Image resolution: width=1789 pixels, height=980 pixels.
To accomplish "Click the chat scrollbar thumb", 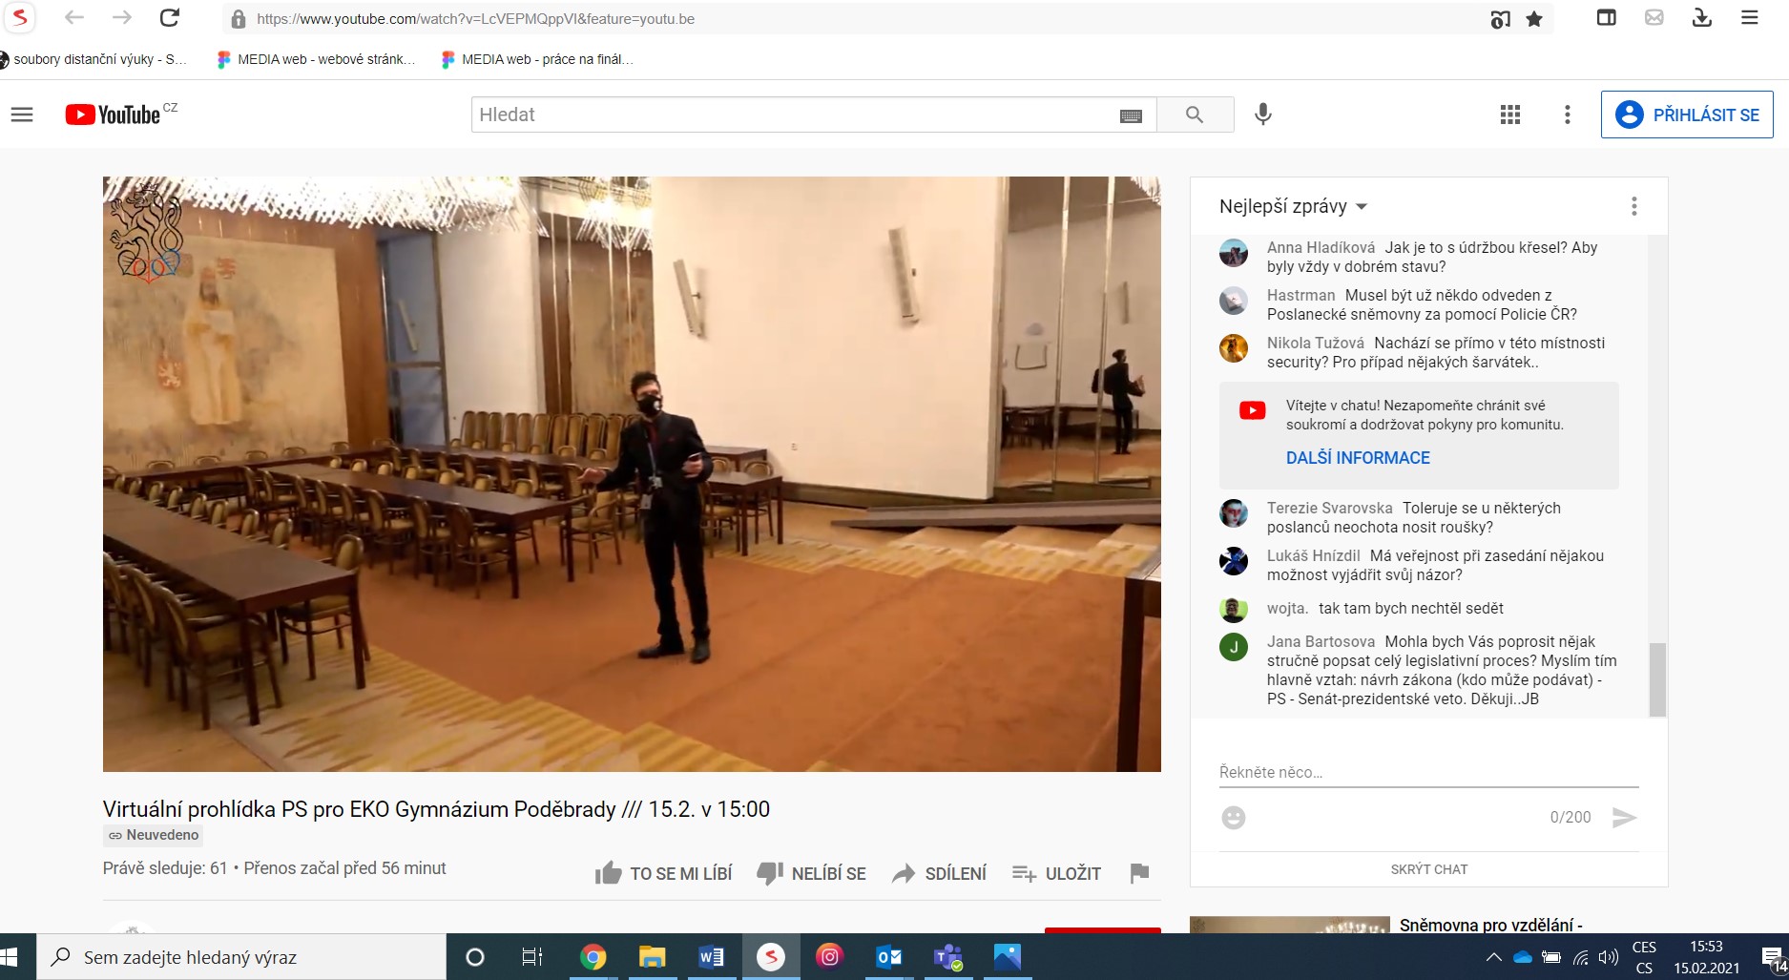I will [1657, 678].
